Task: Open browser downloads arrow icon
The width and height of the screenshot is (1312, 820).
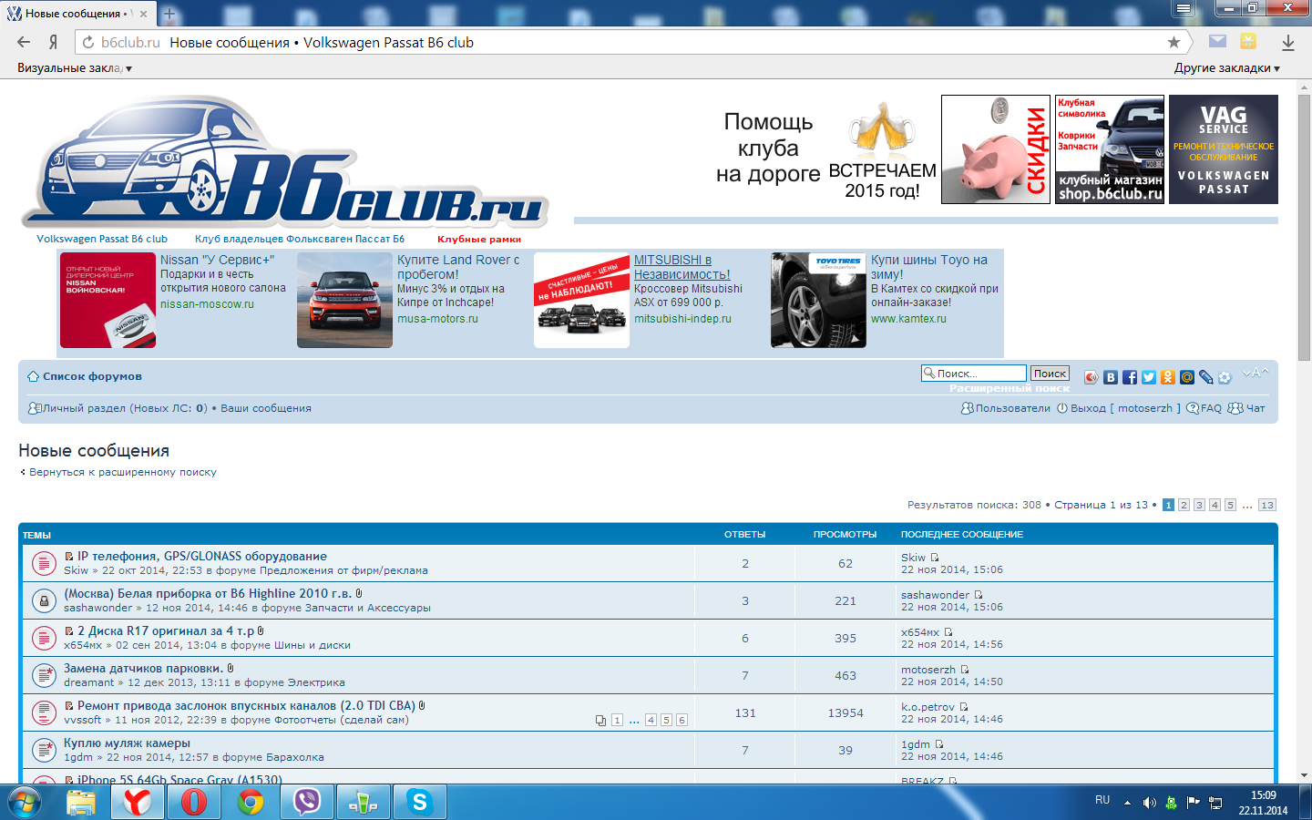Action: (x=1287, y=42)
